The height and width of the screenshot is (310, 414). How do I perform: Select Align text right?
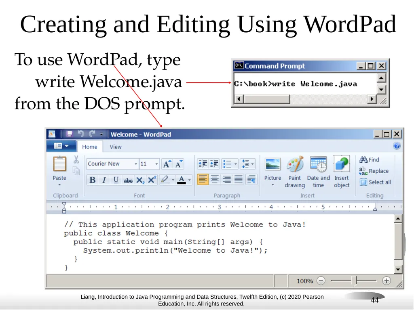click(226, 180)
